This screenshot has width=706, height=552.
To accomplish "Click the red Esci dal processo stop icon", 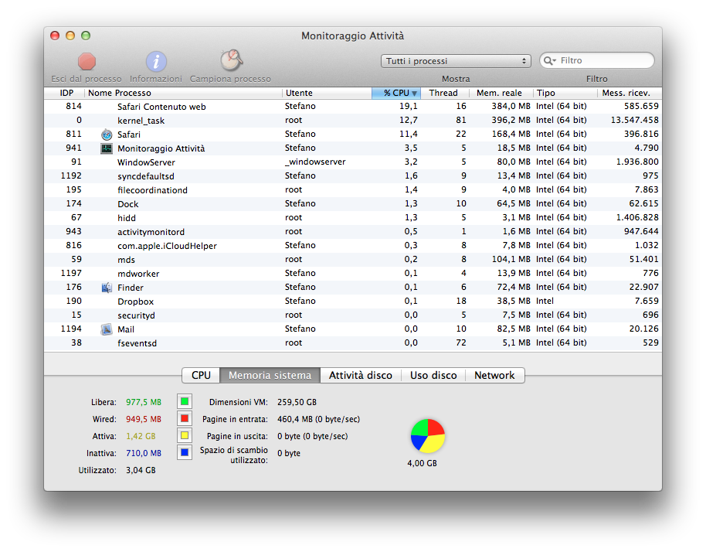I will pyautogui.click(x=87, y=61).
